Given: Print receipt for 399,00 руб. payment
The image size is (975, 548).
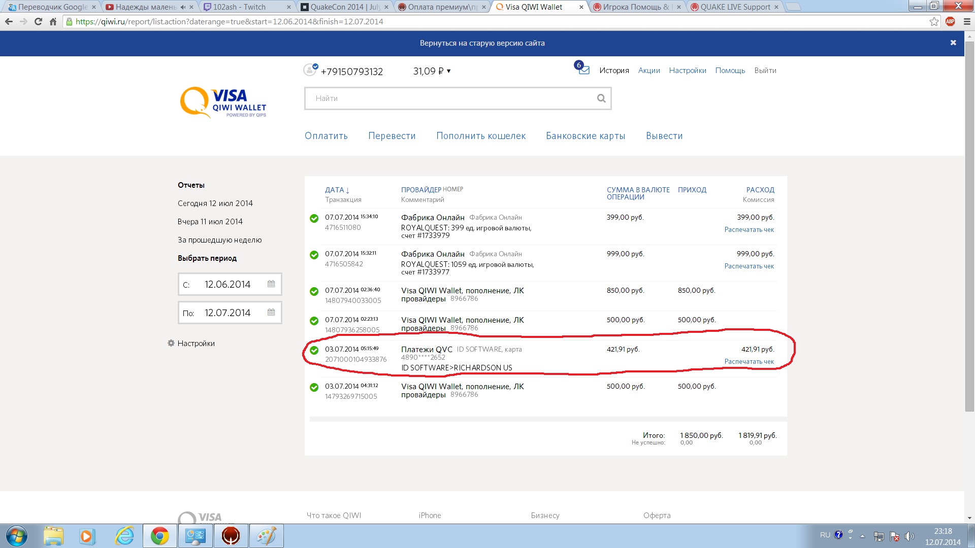Looking at the screenshot, I should 749,230.
